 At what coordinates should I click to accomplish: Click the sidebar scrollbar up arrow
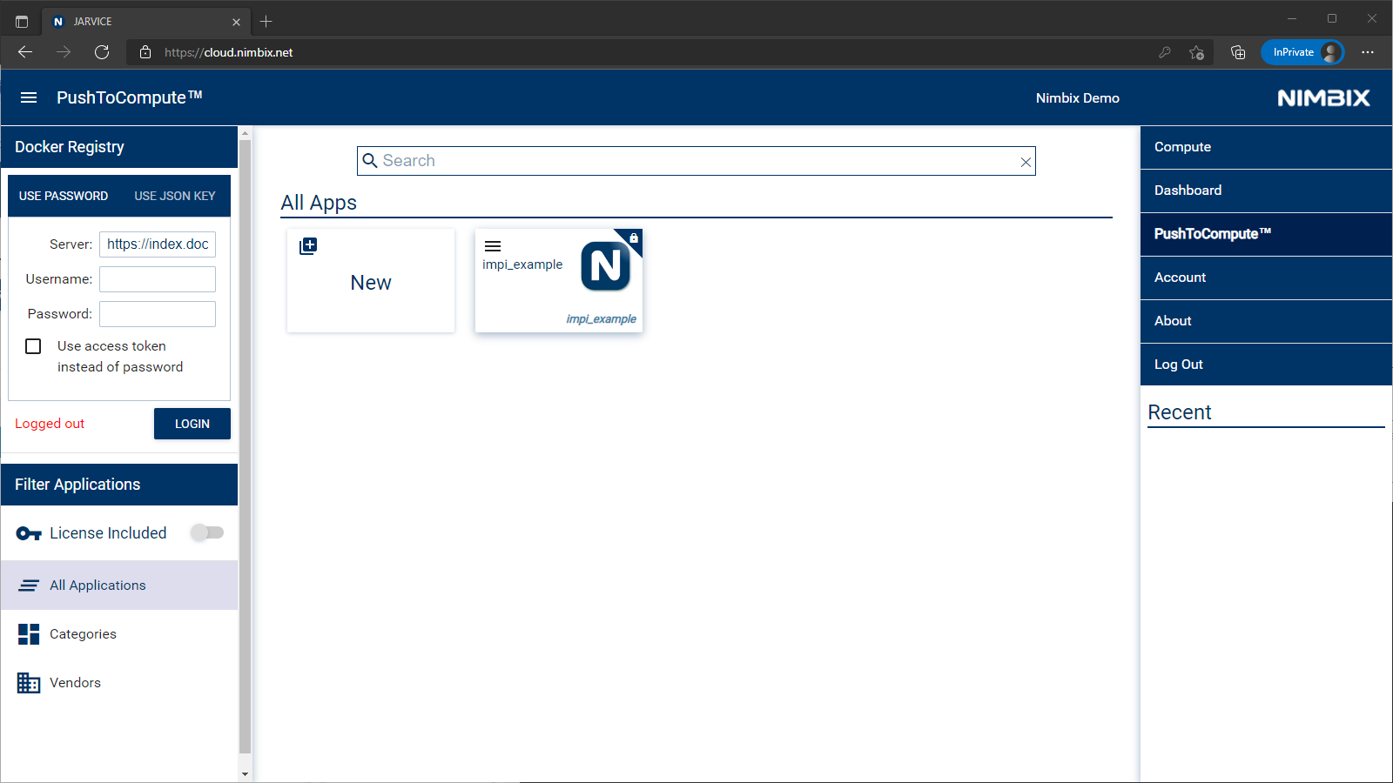(245, 133)
